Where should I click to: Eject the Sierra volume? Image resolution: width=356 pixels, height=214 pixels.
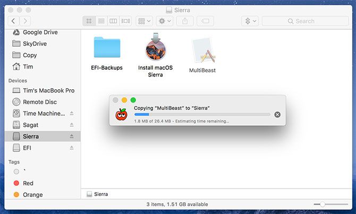click(72, 136)
